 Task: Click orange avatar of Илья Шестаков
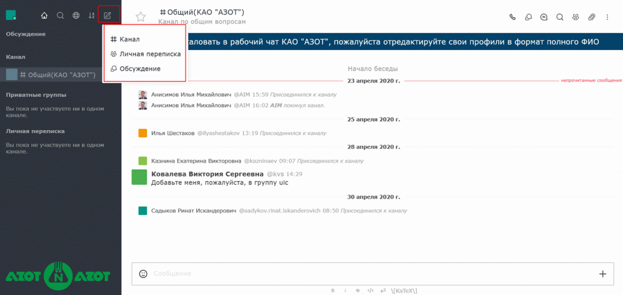tap(142, 133)
